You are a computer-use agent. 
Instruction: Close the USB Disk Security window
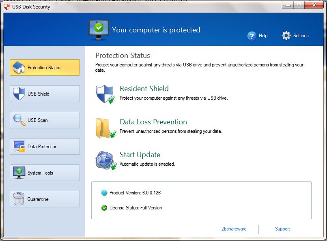[x=314, y=5]
